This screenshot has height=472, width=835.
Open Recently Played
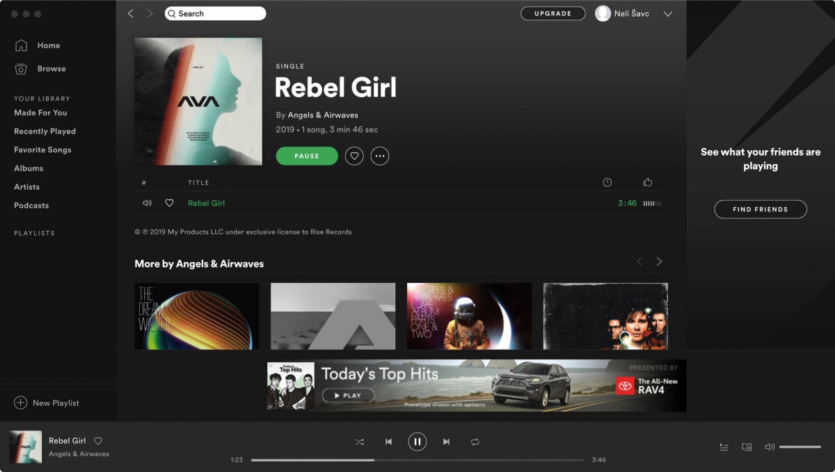tap(45, 131)
